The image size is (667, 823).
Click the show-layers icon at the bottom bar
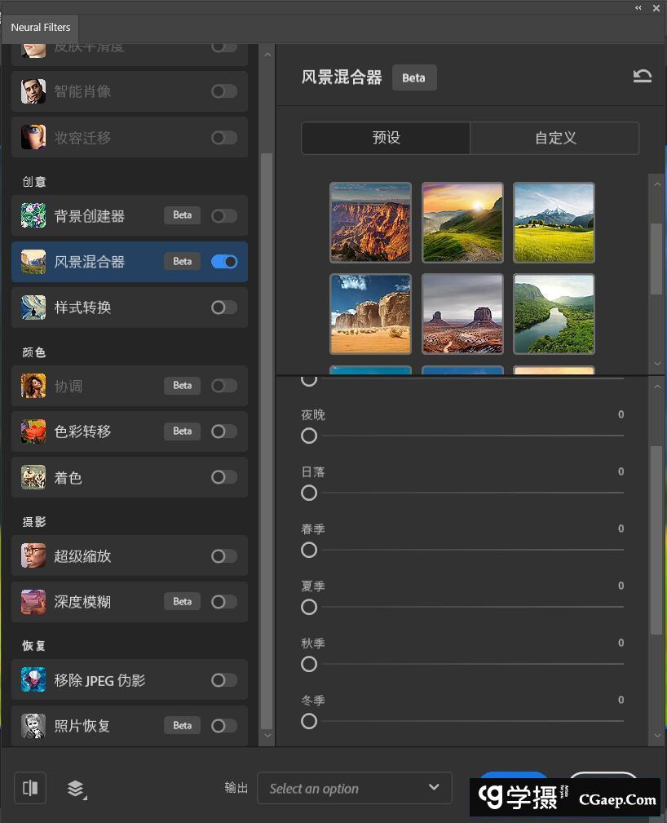pyautogui.click(x=77, y=788)
